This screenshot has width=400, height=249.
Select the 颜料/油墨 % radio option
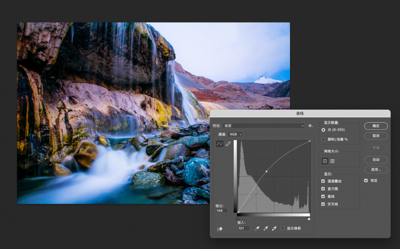coord(324,140)
